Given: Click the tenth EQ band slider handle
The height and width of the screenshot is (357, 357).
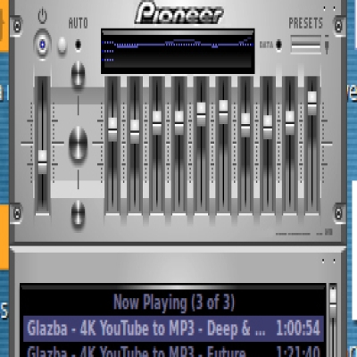Looking at the screenshot, I should (312, 103).
